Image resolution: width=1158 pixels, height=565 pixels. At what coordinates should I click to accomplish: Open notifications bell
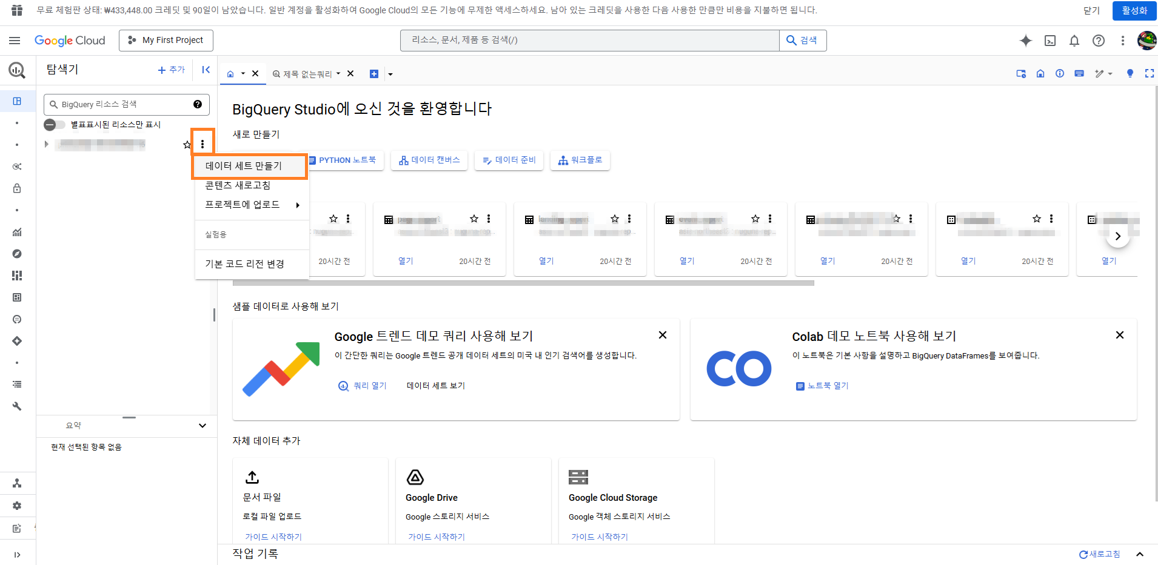[x=1074, y=41]
